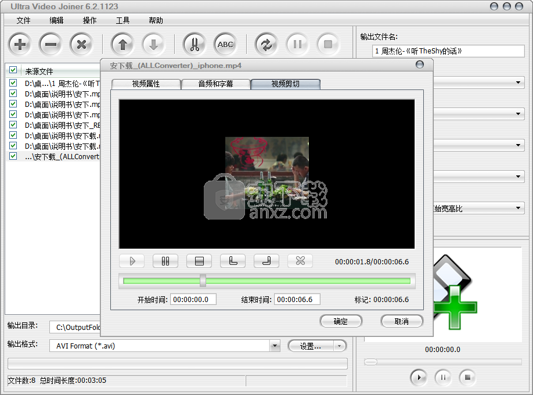533x395 pixels.
Task: Click the 结束时间 end time field
Action: tap(297, 299)
